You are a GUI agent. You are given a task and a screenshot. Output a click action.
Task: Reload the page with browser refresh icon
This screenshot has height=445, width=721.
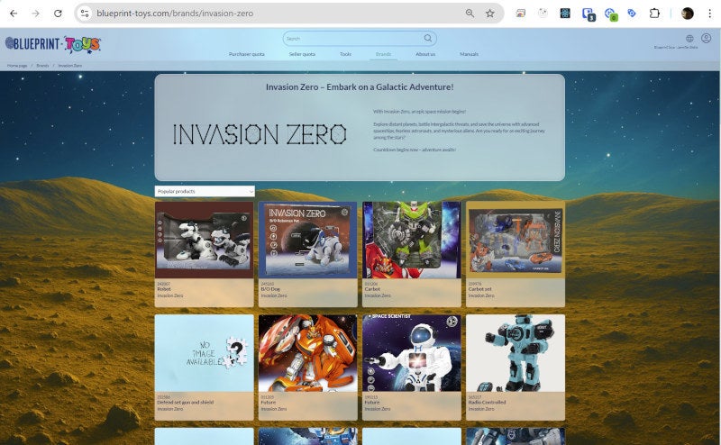point(58,14)
